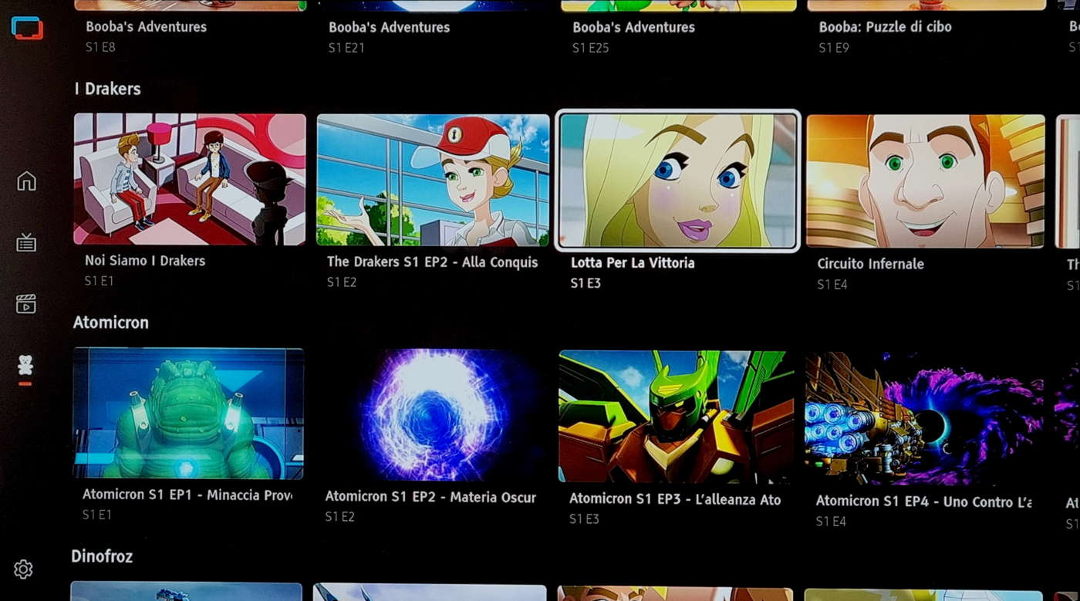Click the "Atomicron" row heading

(111, 322)
